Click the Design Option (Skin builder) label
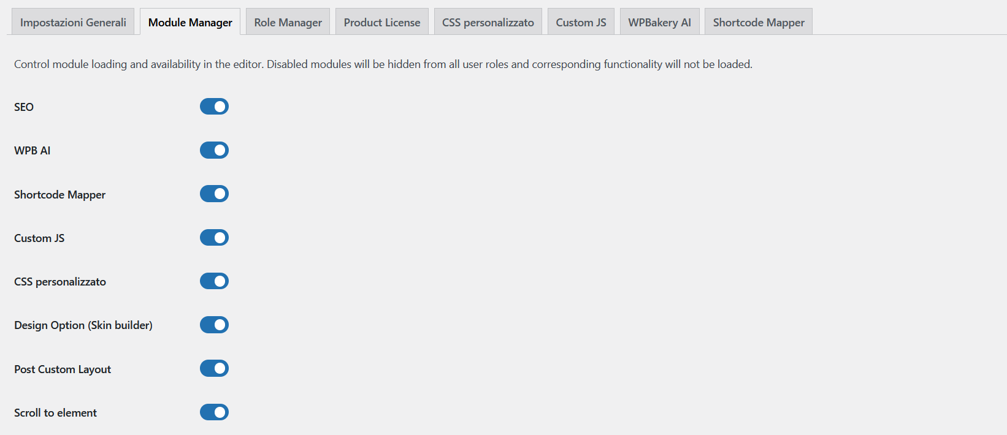This screenshot has height=435, width=1007. tap(83, 325)
